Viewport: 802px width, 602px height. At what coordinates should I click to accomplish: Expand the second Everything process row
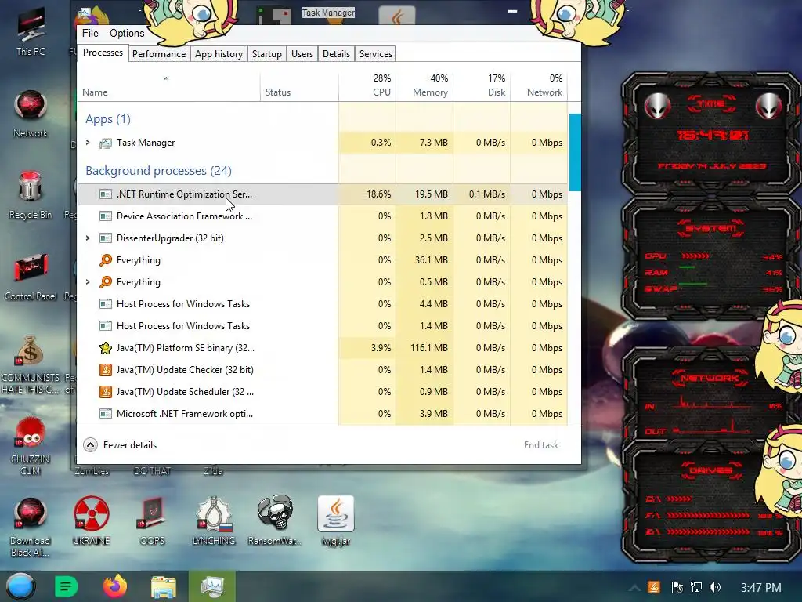(88, 282)
